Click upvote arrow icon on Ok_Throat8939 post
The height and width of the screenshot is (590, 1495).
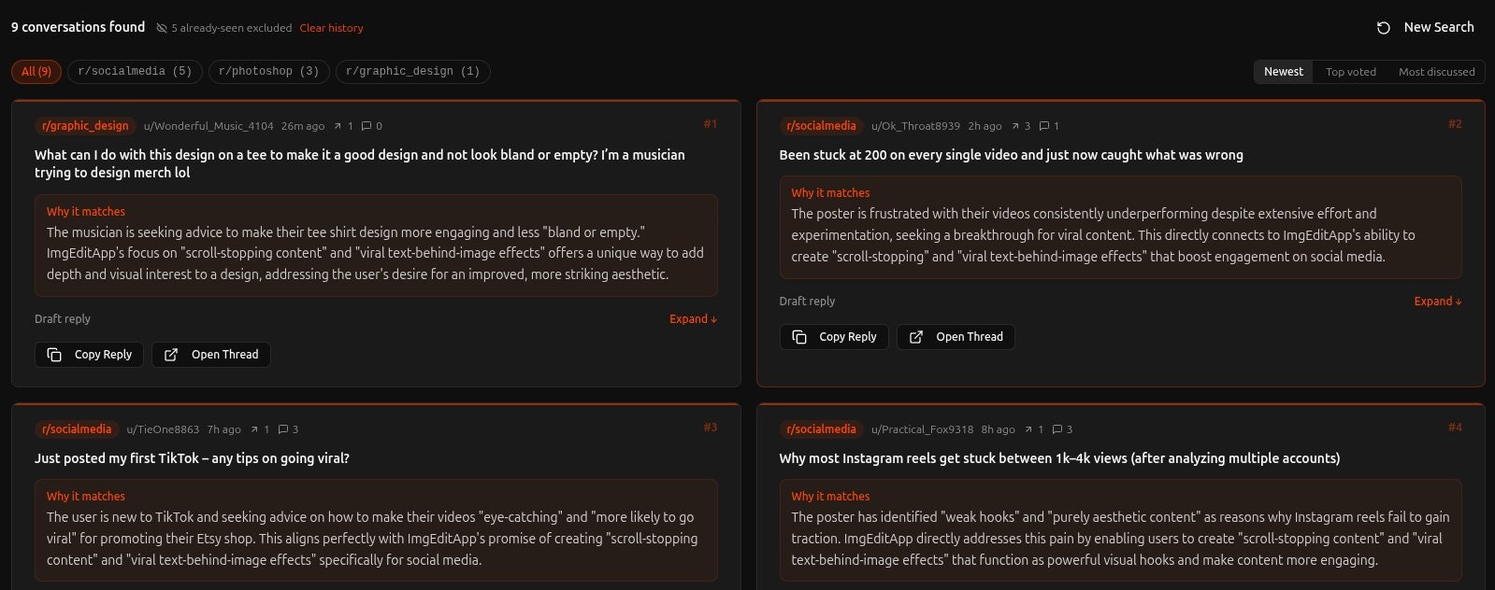click(1015, 126)
